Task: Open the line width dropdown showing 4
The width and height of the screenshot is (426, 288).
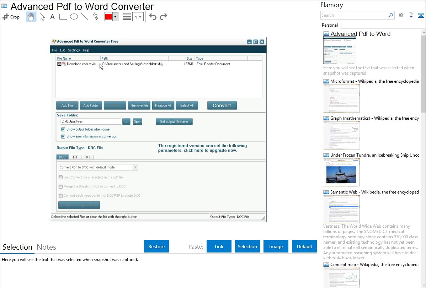Action: (138, 17)
